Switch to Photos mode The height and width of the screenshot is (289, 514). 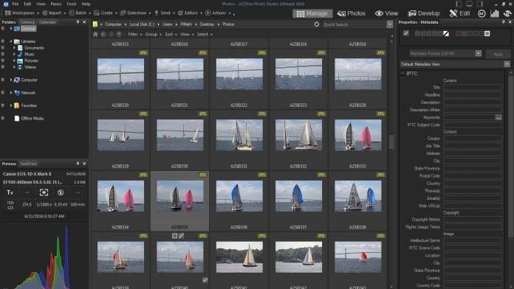(x=351, y=13)
